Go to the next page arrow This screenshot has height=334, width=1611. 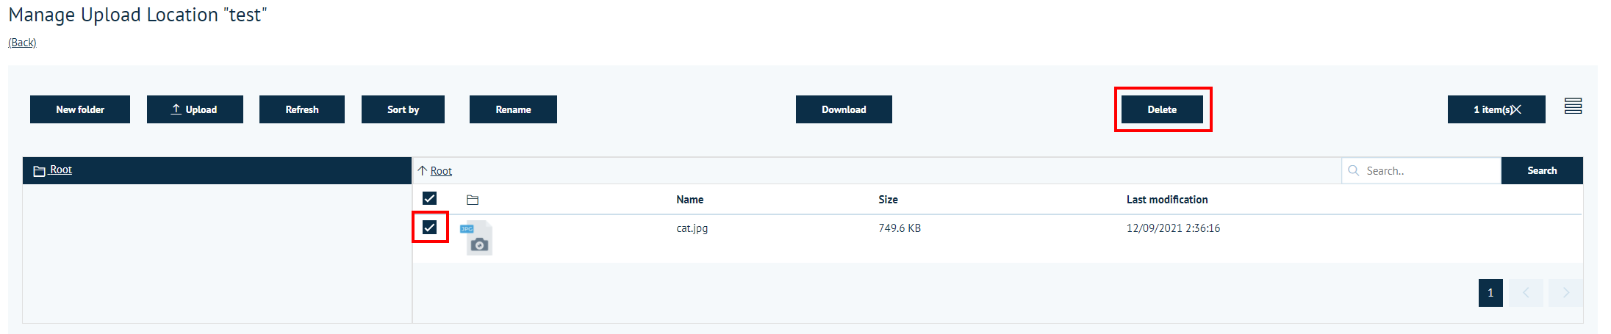pyautogui.click(x=1565, y=293)
